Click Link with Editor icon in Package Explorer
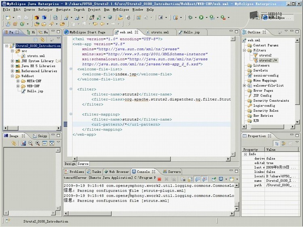 [42, 40]
